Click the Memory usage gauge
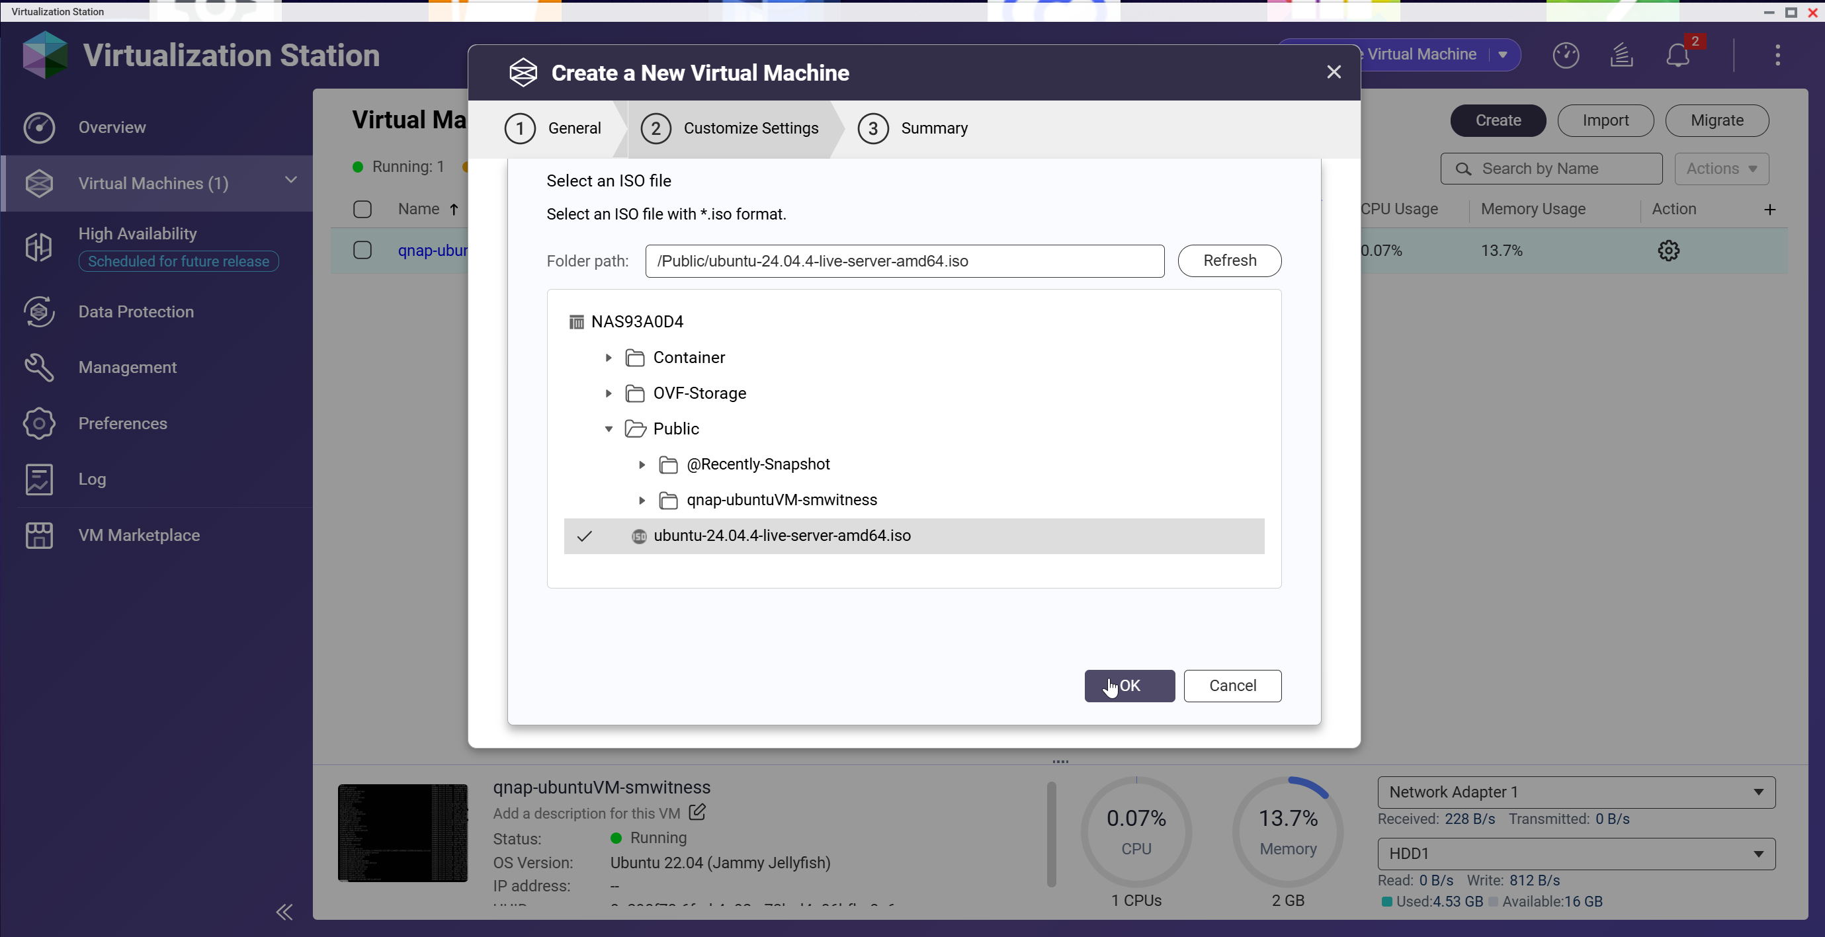This screenshot has width=1825, height=937. click(x=1288, y=831)
